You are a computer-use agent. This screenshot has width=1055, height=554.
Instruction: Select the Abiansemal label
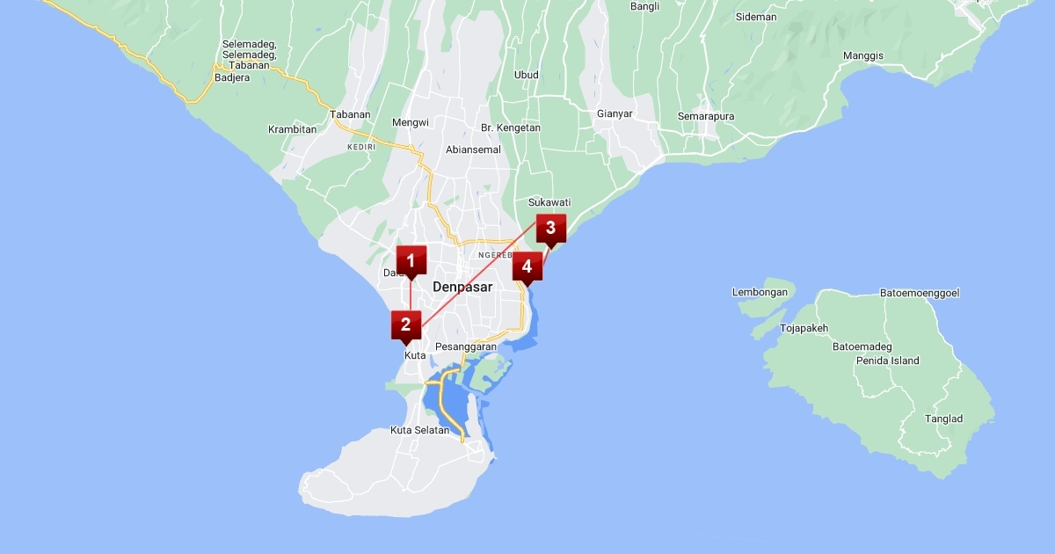(x=473, y=149)
